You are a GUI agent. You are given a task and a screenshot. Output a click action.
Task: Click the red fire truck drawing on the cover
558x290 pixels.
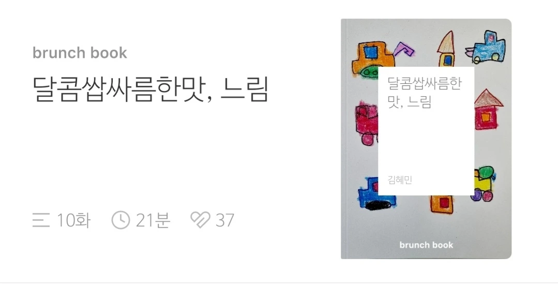[x=367, y=123]
